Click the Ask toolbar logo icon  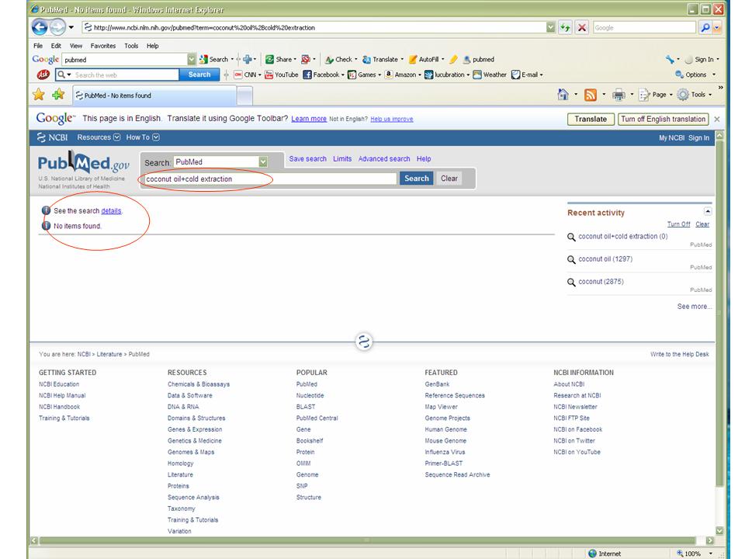[x=43, y=75]
